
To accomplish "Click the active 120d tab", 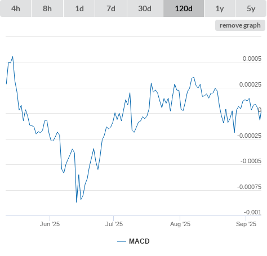I will 184,8.
